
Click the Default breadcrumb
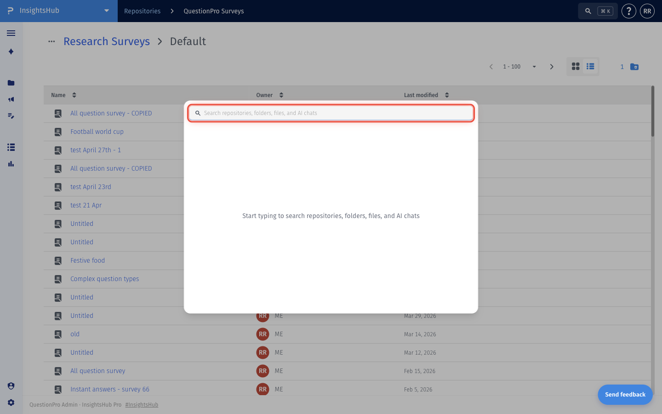188,41
